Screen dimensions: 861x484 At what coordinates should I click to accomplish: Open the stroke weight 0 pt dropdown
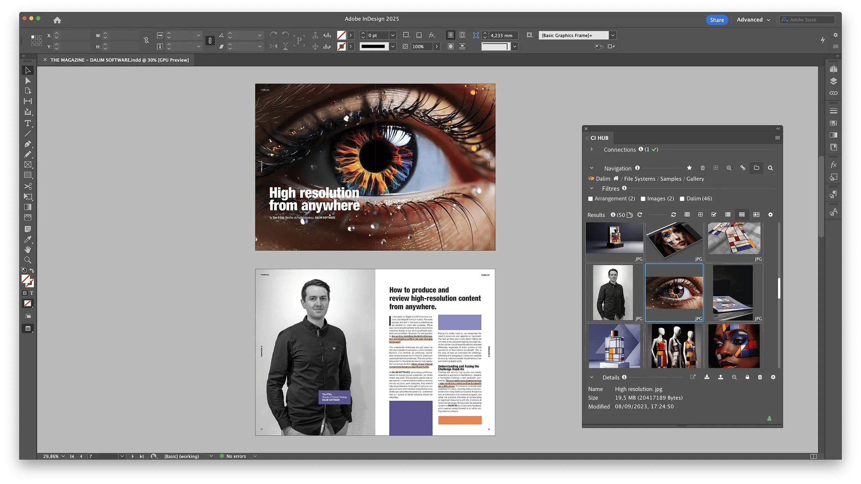(x=393, y=35)
